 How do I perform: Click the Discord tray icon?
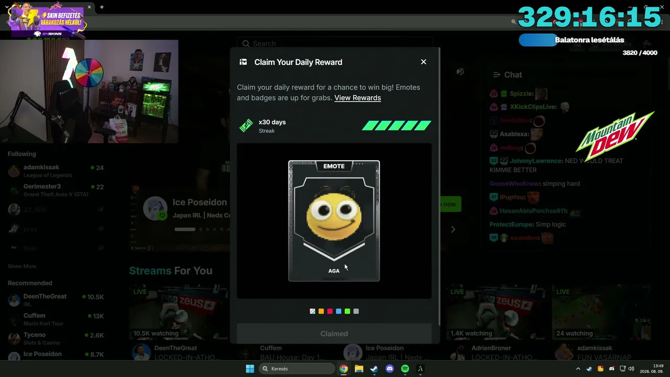click(611, 369)
